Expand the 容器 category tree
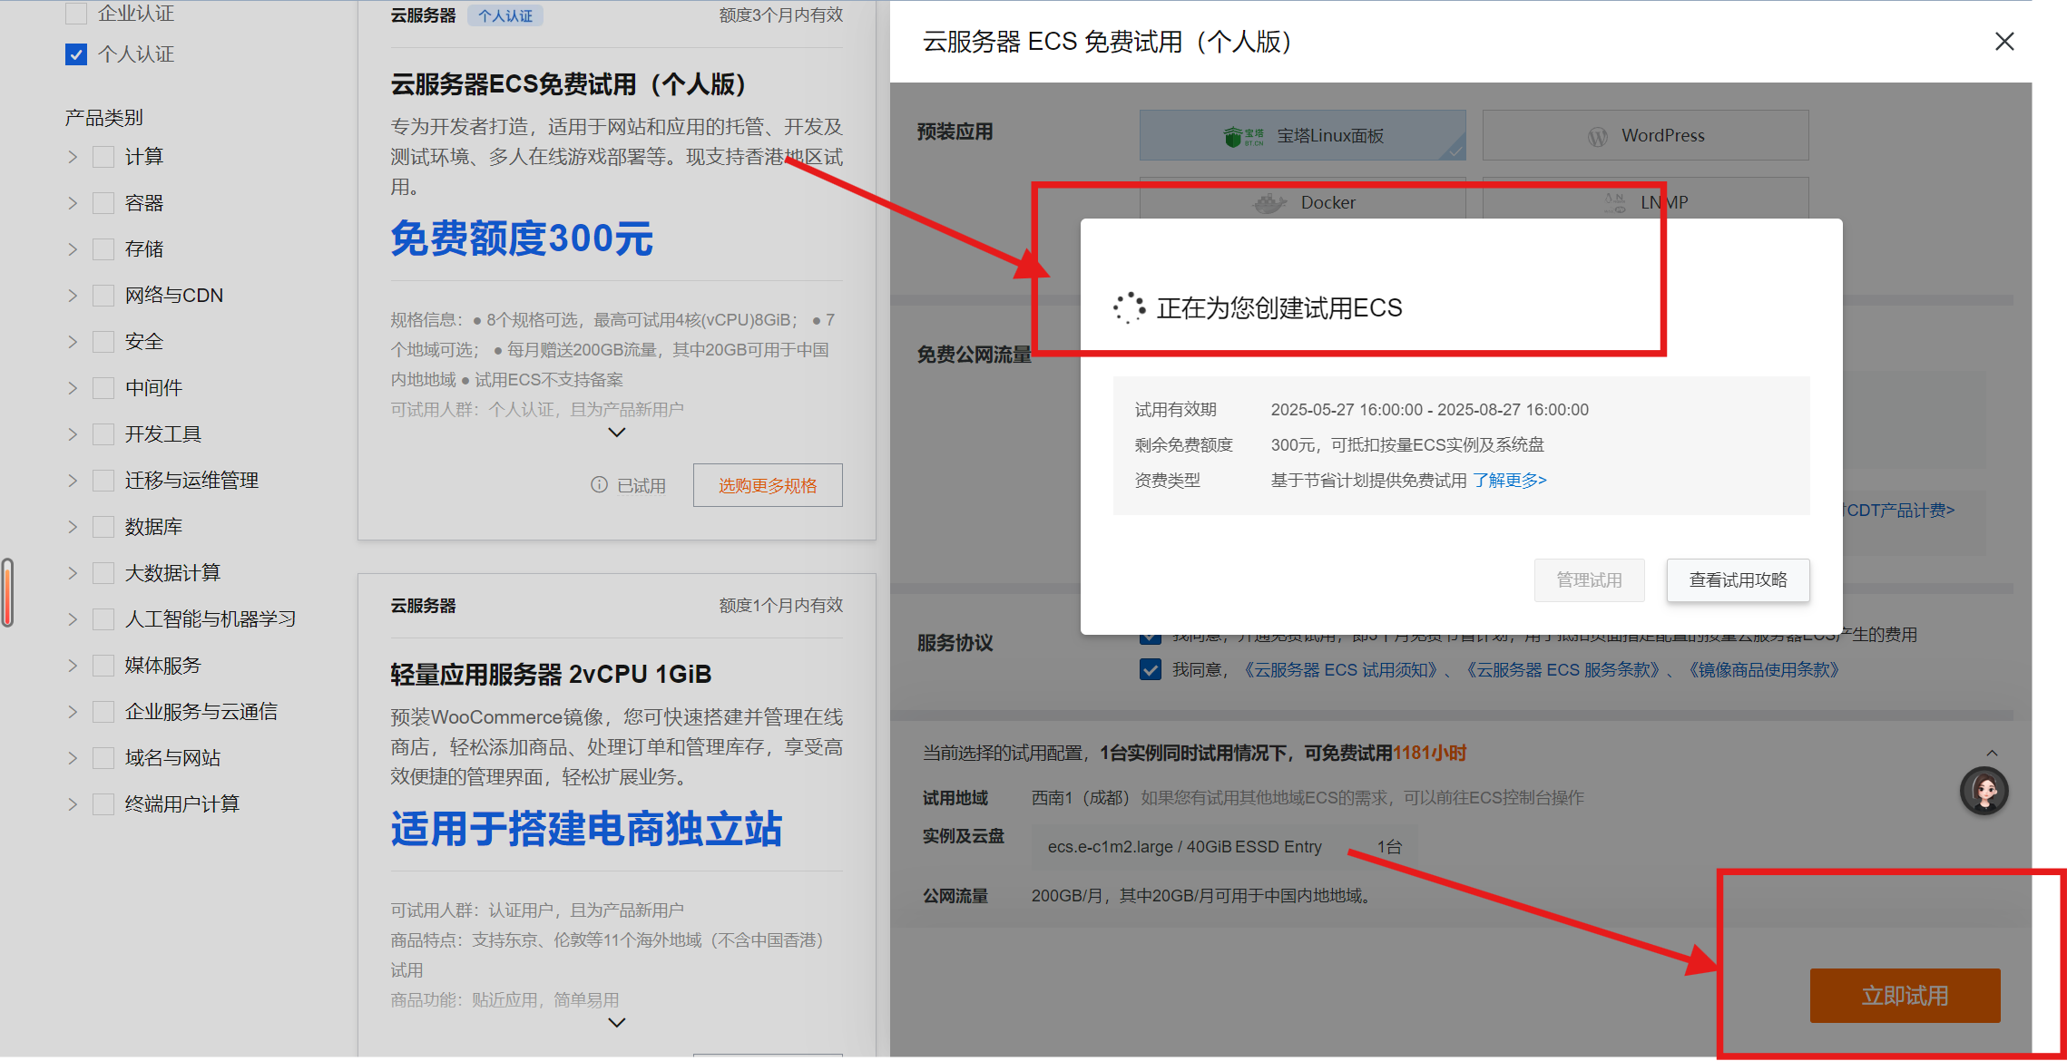Viewport: 2067px width, 1061px height. pos(73,203)
